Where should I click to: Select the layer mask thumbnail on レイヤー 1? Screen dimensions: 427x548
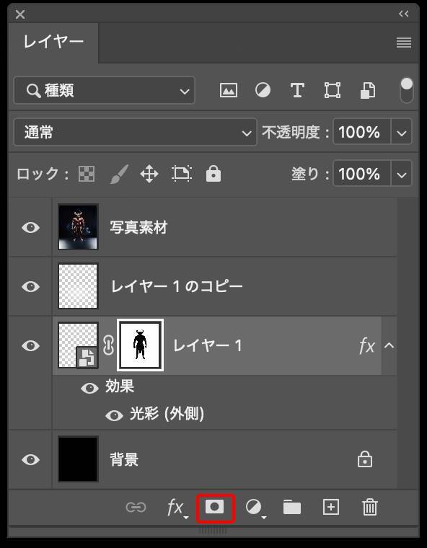[140, 345]
